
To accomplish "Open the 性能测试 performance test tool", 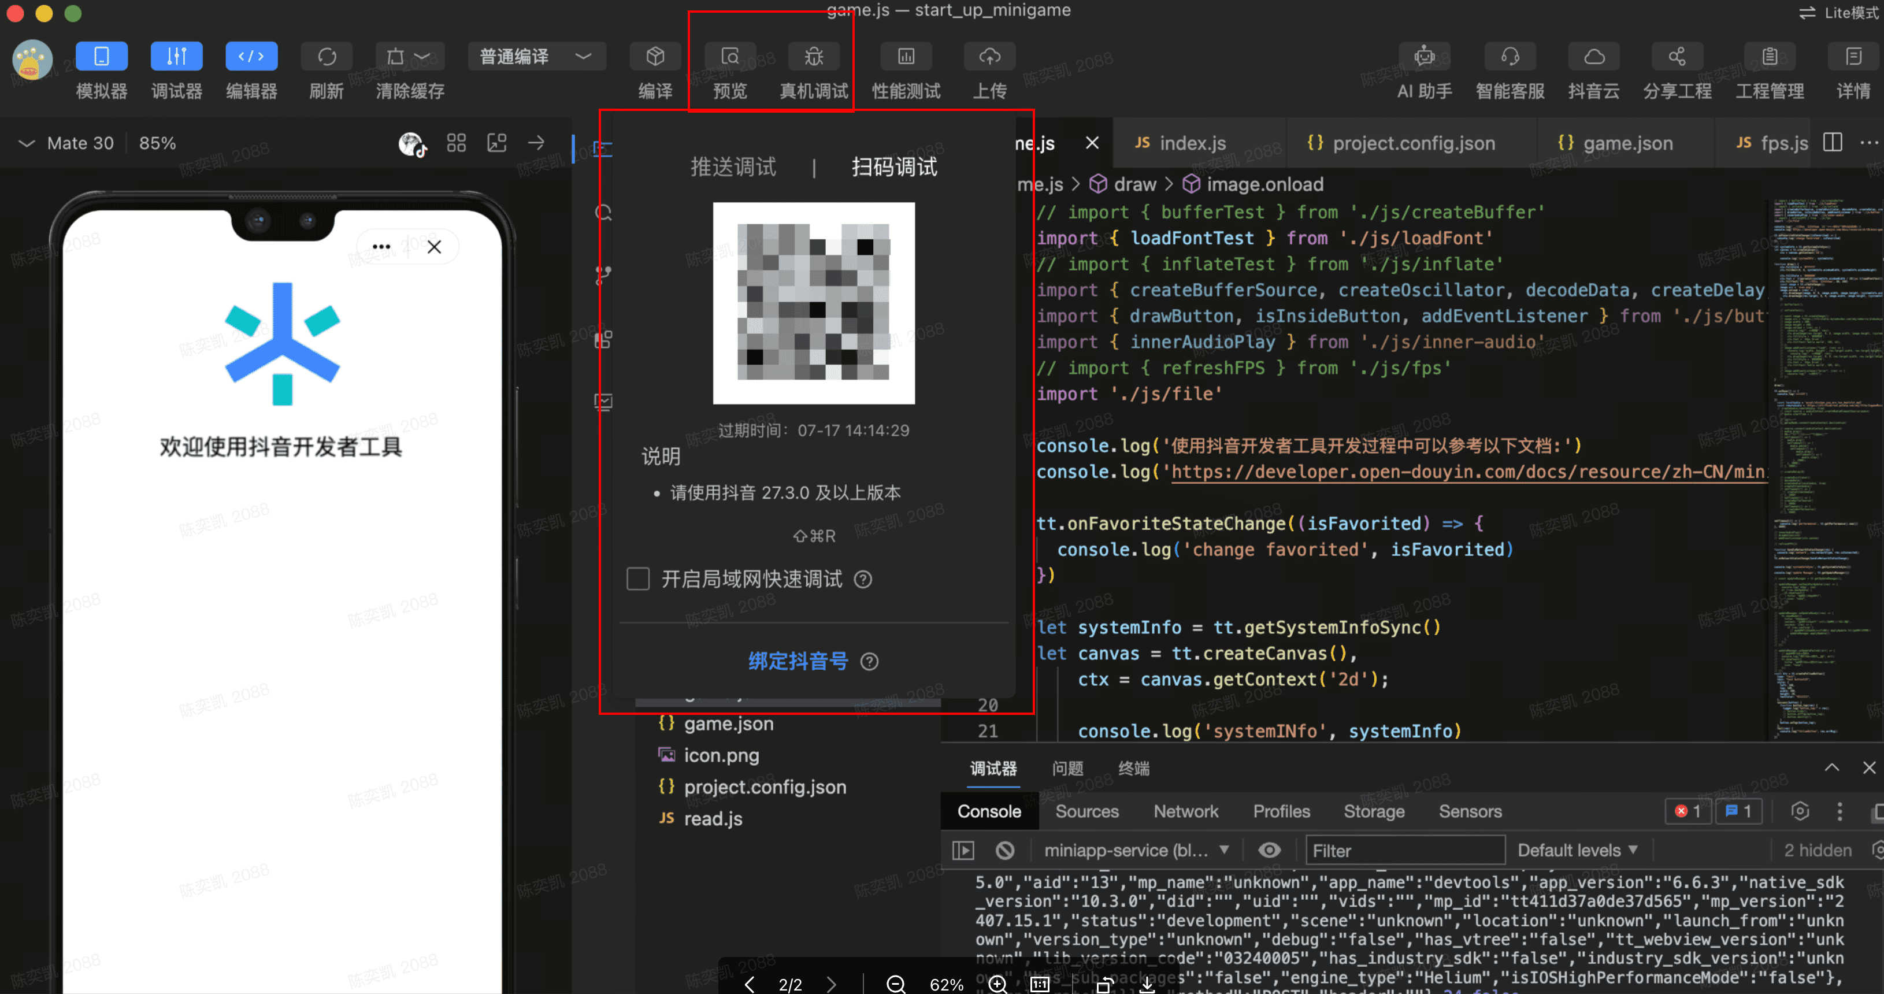I will point(906,57).
